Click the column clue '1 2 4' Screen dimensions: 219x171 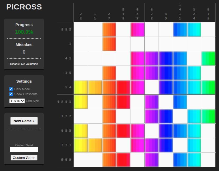pos(194,14)
